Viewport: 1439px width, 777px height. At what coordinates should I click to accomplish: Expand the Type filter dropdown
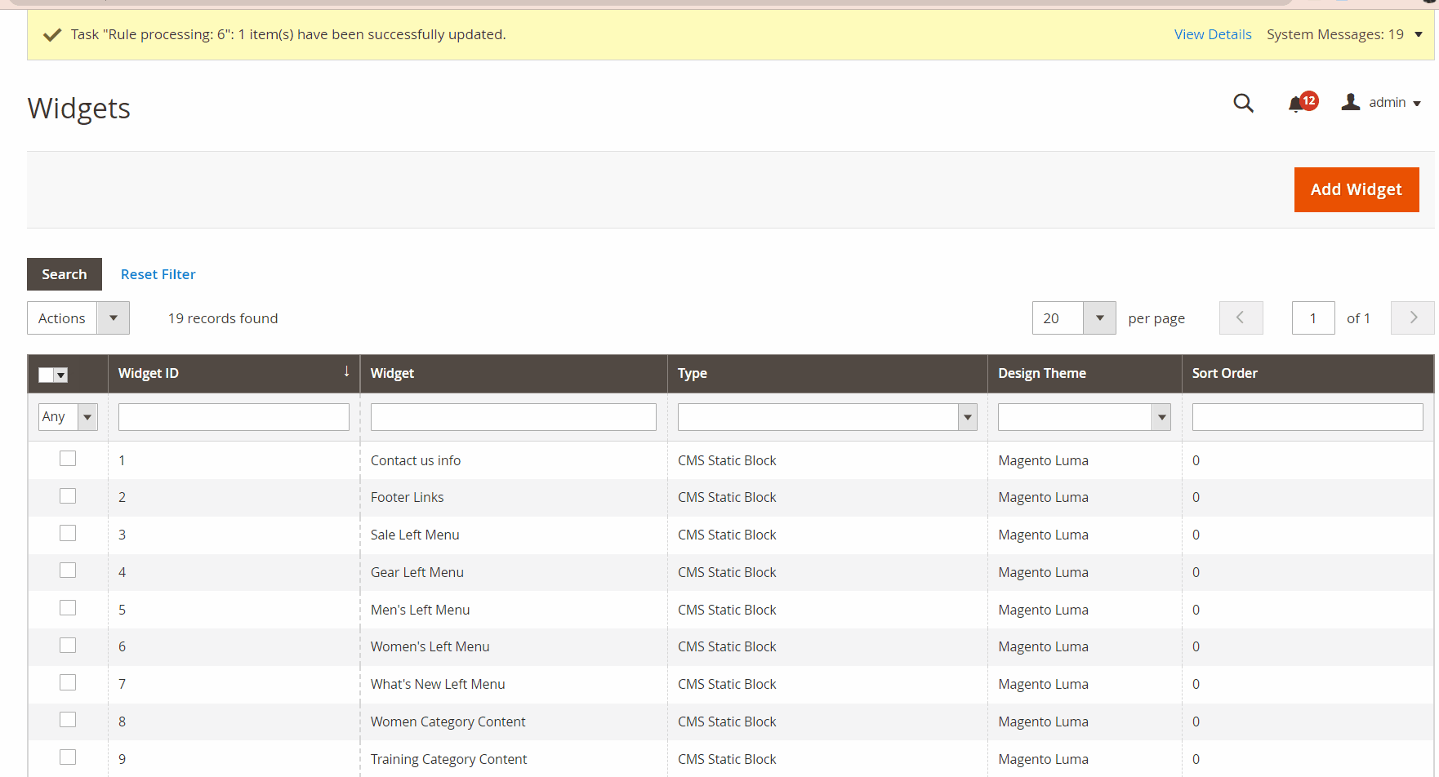[967, 417]
